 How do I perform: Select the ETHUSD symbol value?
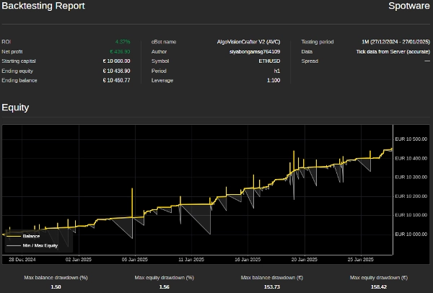(270, 61)
